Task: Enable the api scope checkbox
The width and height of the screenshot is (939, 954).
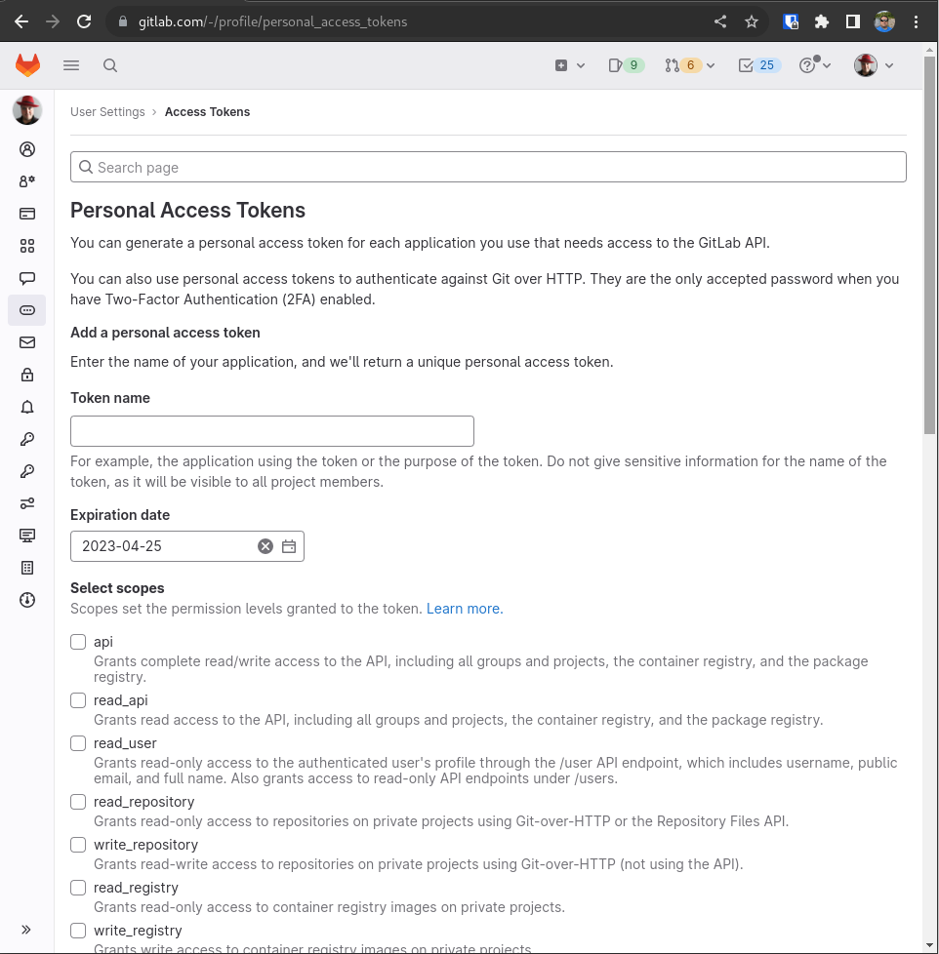Action: tap(78, 642)
